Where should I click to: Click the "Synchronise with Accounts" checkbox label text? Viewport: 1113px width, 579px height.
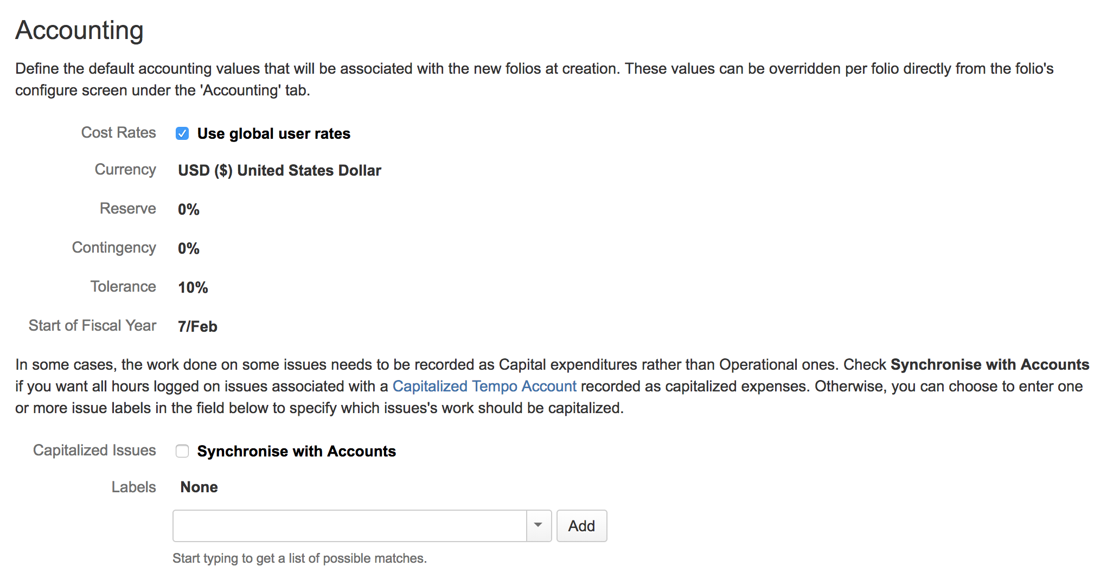click(x=296, y=451)
